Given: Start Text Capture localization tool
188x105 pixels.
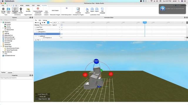Looking at the screenshot, I should coord(87,10).
